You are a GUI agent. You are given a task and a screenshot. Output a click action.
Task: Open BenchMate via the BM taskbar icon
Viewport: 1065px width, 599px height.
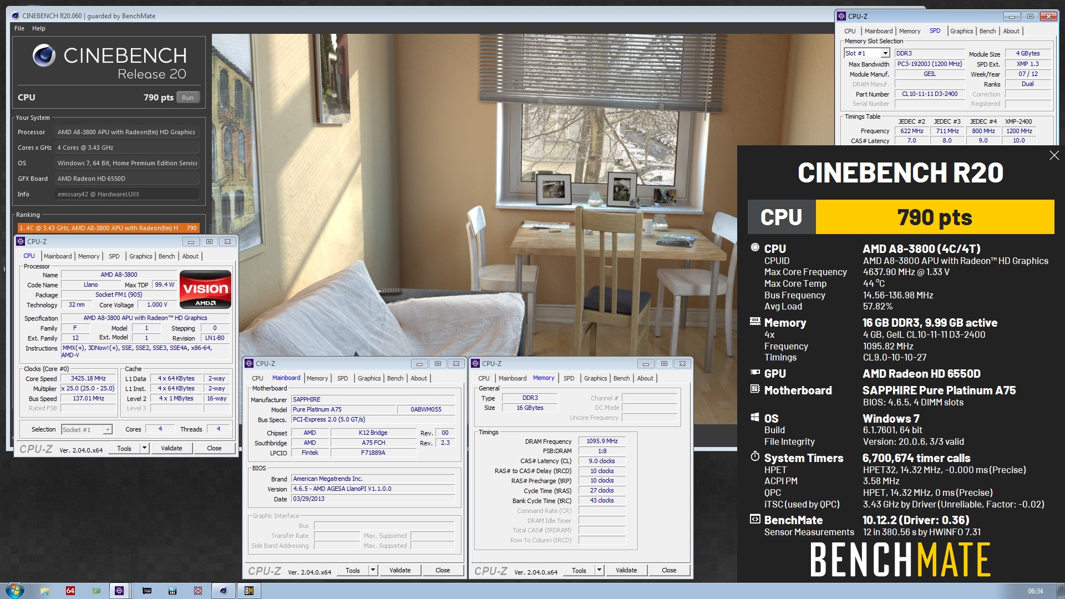249,591
